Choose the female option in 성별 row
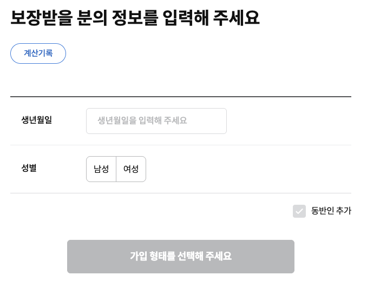The width and height of the screenshot is (367, 282). 131,169
